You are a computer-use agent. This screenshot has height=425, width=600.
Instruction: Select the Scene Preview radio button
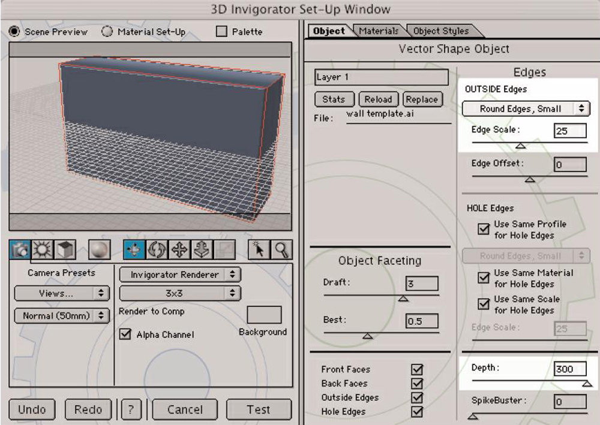[14, 31]
